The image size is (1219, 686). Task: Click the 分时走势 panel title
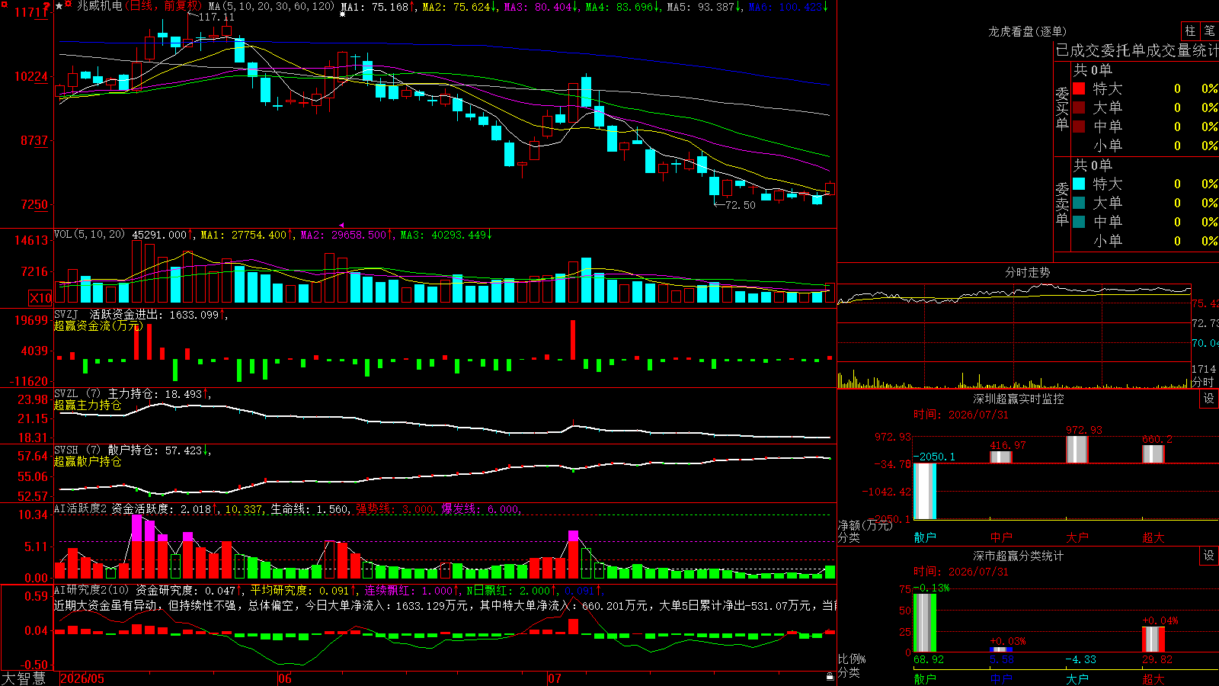(x=1028, y=272)
